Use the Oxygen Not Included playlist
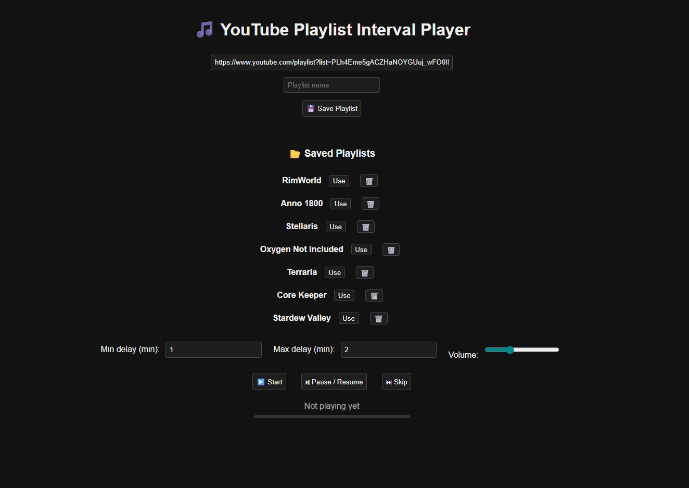689x488 pixels. point(361,249)
